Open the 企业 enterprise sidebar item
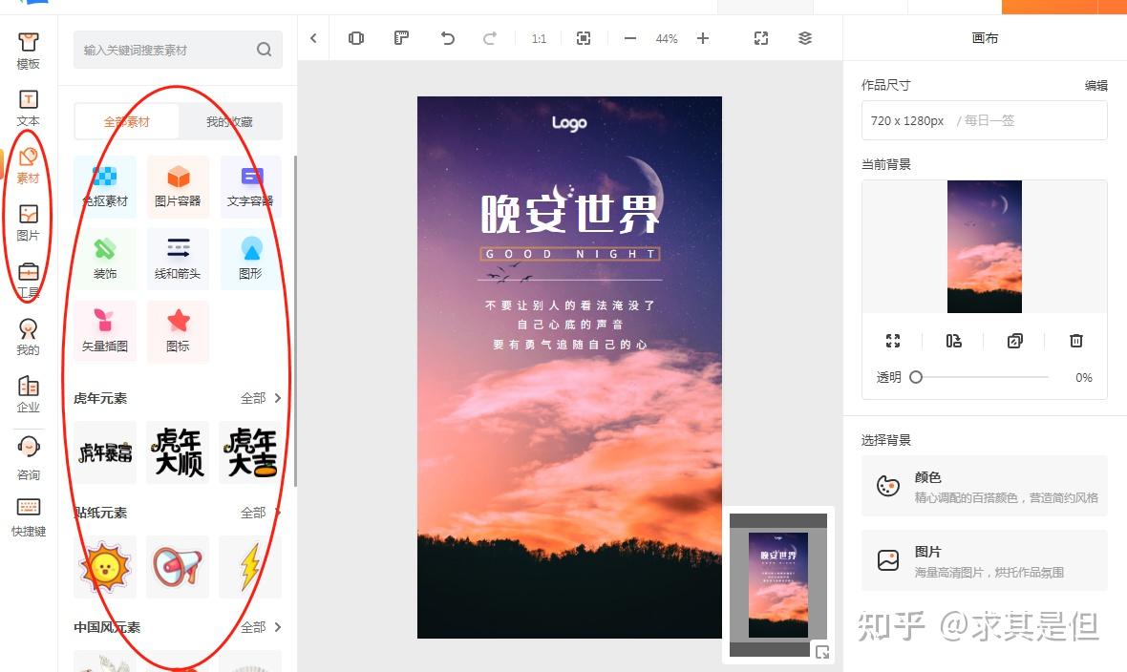1127x672 pixels. [x=28, y=394]
